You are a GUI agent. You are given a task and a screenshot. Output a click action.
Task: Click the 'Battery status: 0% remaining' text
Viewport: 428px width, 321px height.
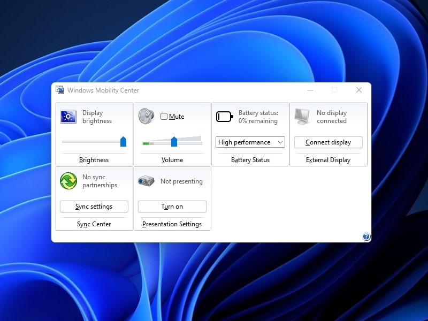[258, 117]
